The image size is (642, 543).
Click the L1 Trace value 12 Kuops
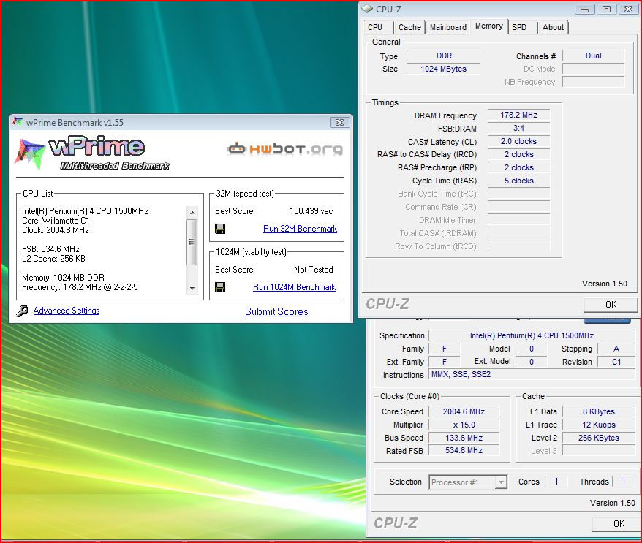[x=599, y=425]
